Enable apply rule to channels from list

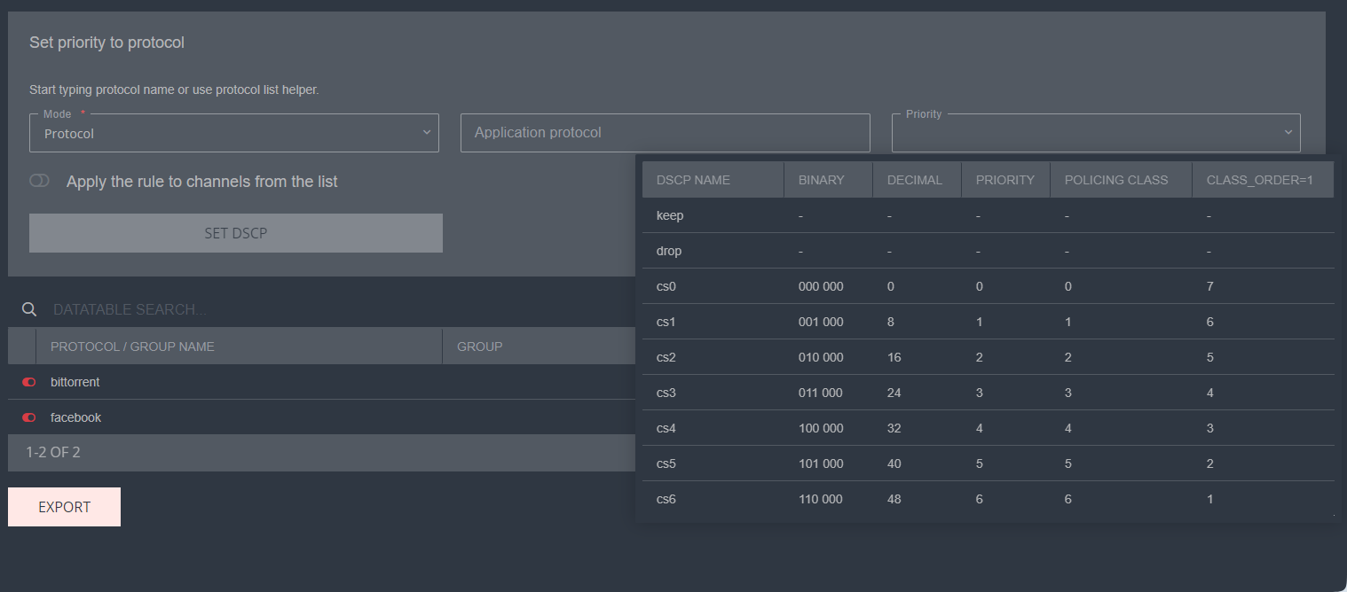[39, 181]
